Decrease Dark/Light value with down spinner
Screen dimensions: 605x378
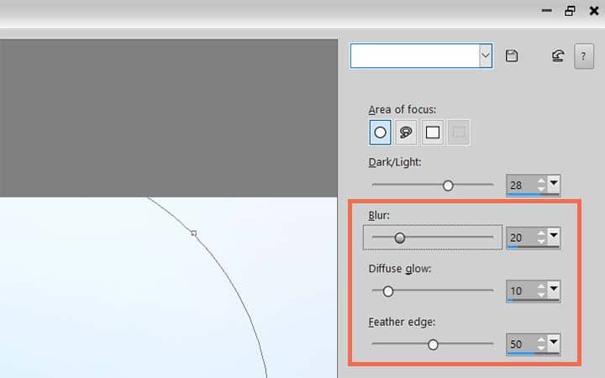point(541,189)
